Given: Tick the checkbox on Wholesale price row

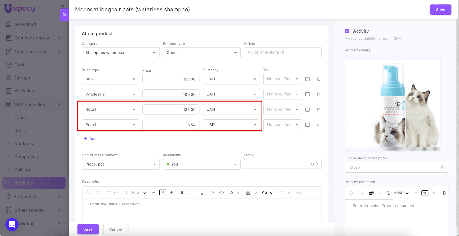Looking at the screenshot, I should (307, 94).
